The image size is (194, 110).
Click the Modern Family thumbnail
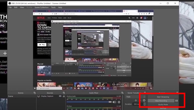click(x=65, y=85)
